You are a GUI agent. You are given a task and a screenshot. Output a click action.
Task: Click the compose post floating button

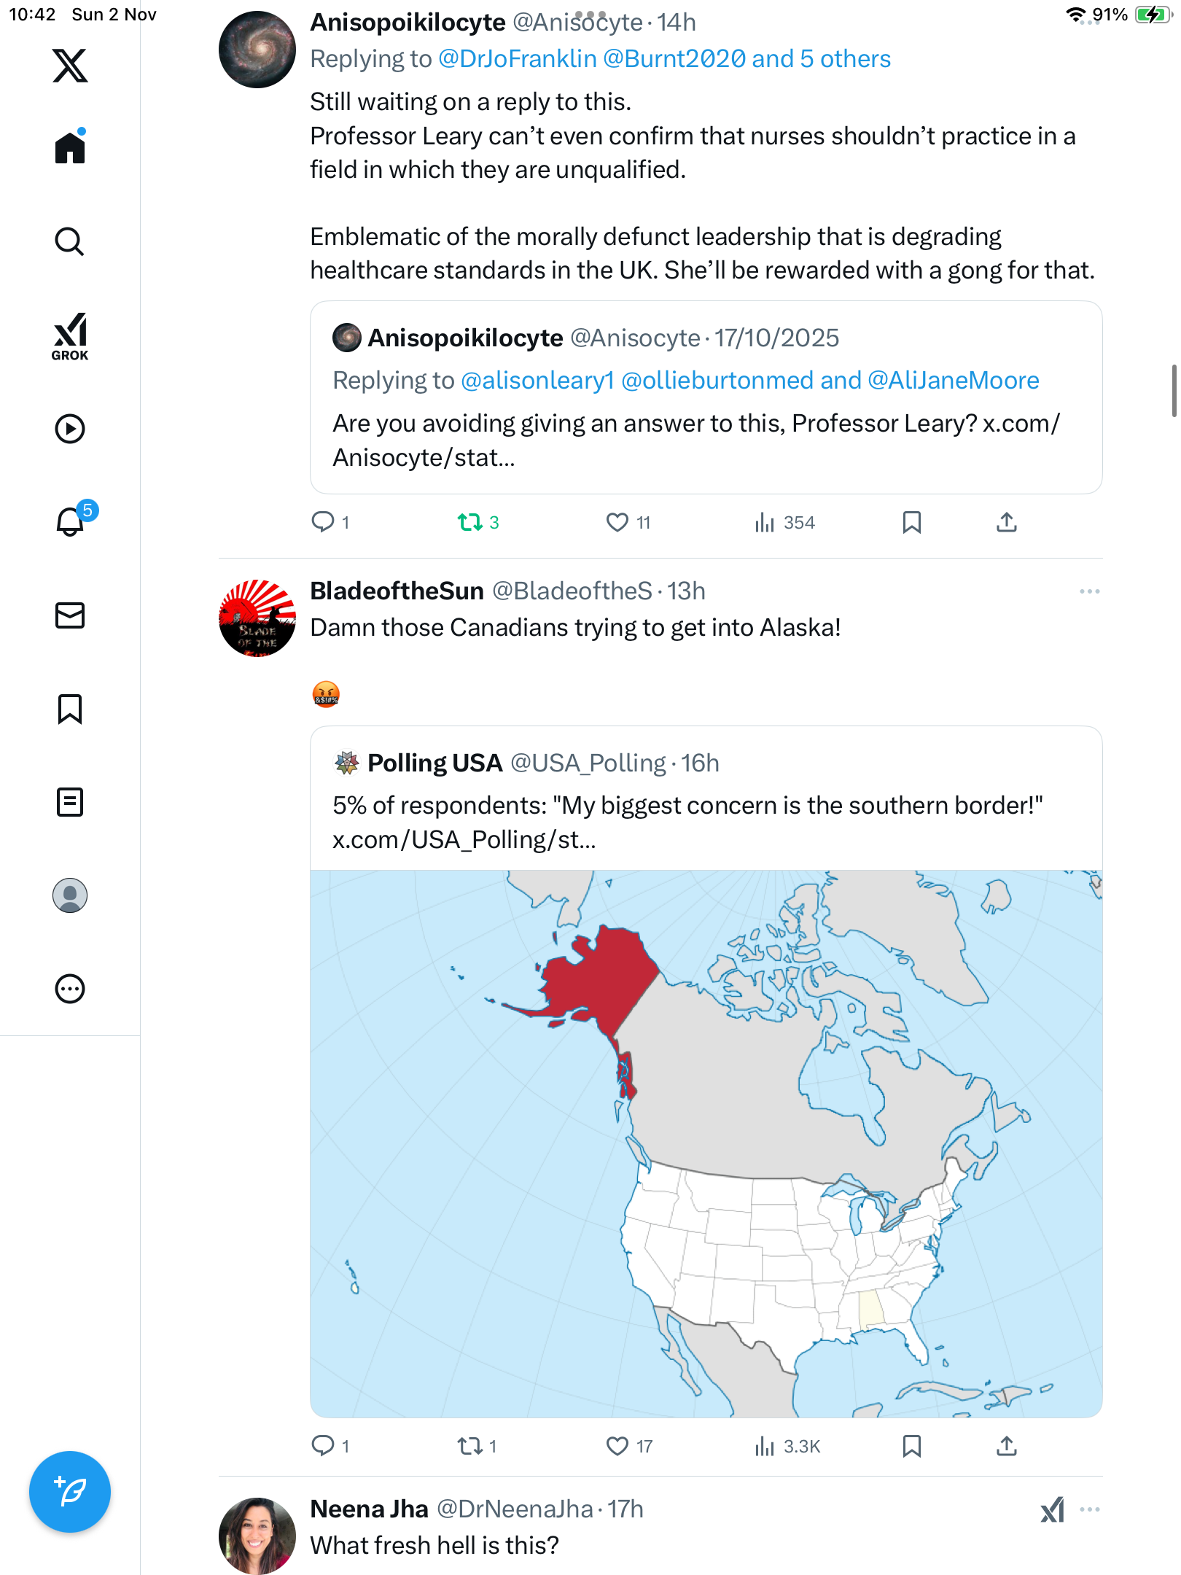pyautogui.click(x=70, y=1491)
